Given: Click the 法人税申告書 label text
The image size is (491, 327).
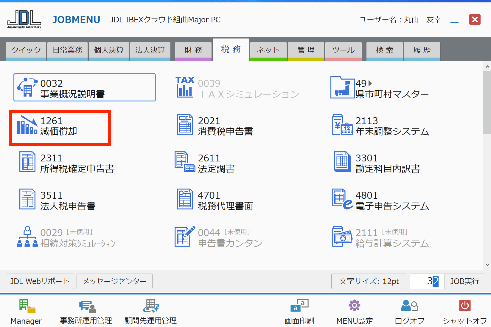Looking at the screenshot, I should (x=68, y=206).
